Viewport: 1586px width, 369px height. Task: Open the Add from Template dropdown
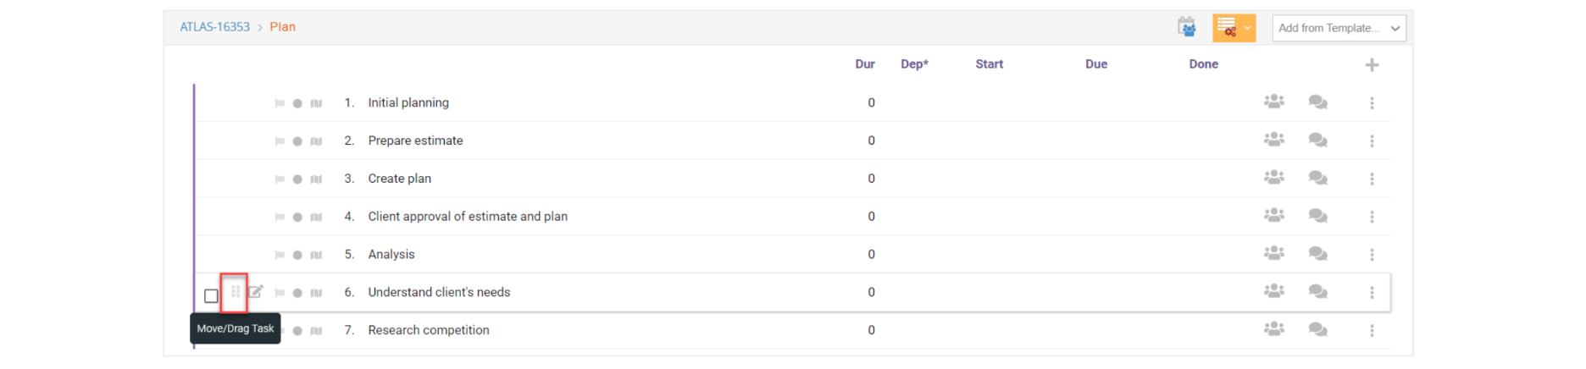coord(1339,28)
